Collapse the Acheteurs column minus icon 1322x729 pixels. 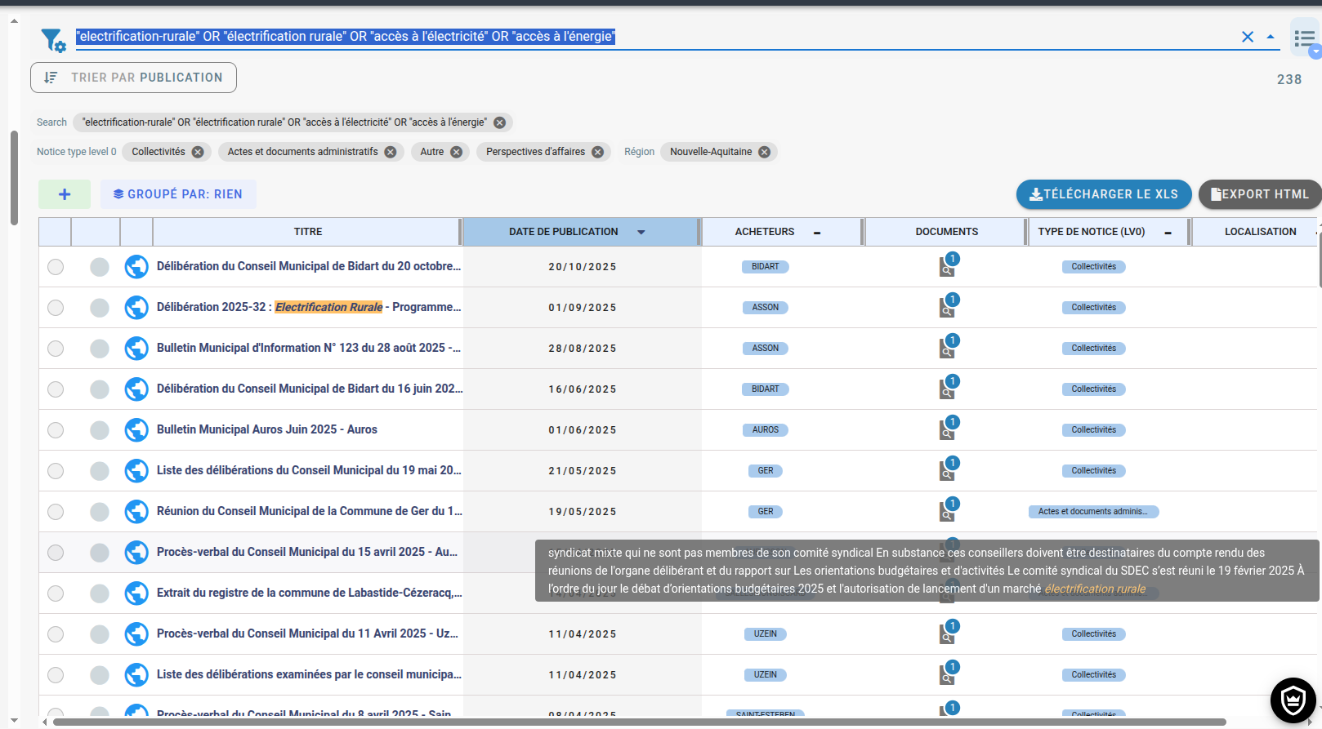[x=817, y=233]
